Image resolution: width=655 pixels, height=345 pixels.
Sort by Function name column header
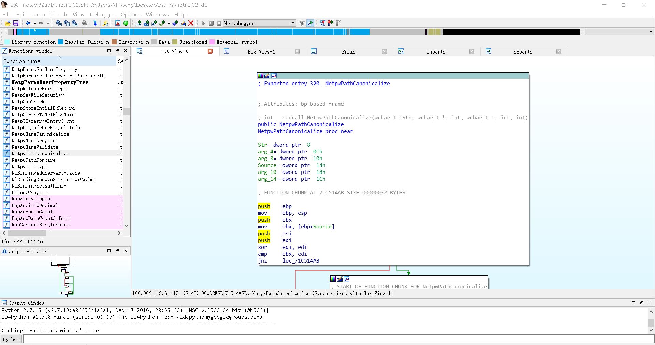tap(59, 61)
